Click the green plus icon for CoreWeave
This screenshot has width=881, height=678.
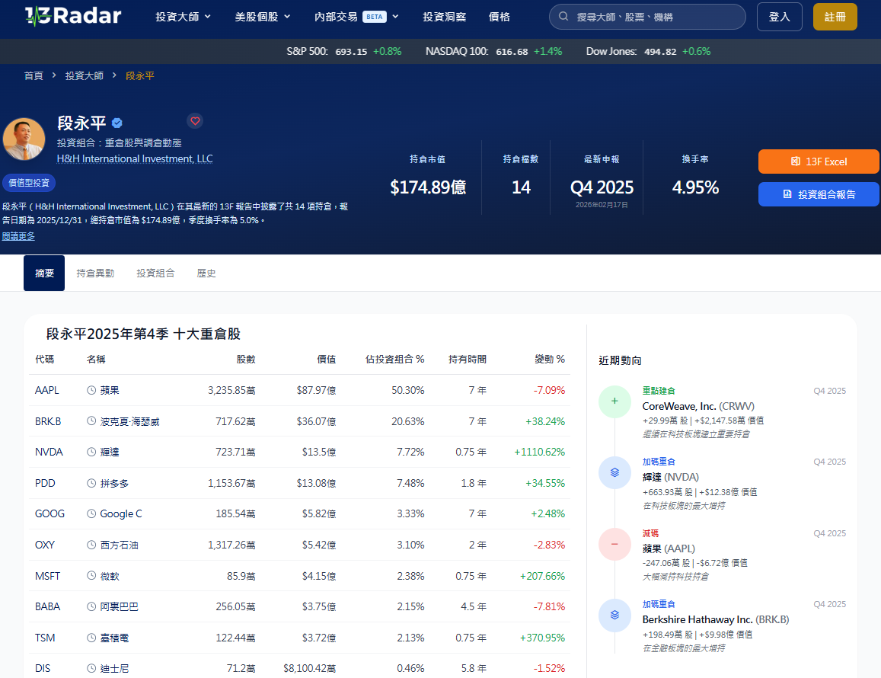pos(614,401)
